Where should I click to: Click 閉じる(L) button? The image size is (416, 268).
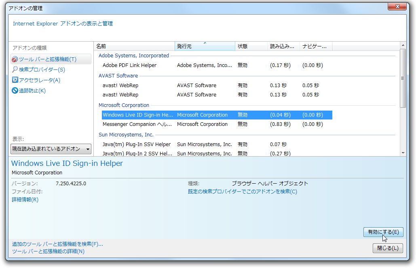point(388,248)
